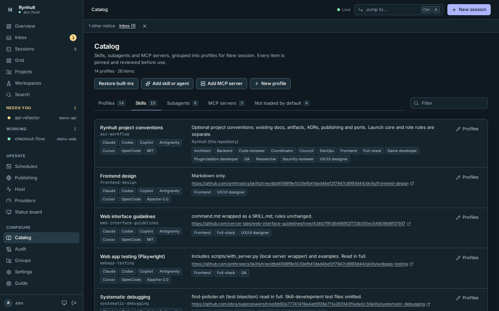Start a New session

point(469,10)
